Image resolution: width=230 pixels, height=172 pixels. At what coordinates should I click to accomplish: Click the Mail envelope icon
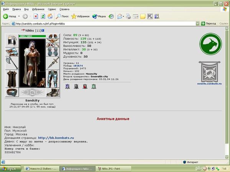point(120,16)
